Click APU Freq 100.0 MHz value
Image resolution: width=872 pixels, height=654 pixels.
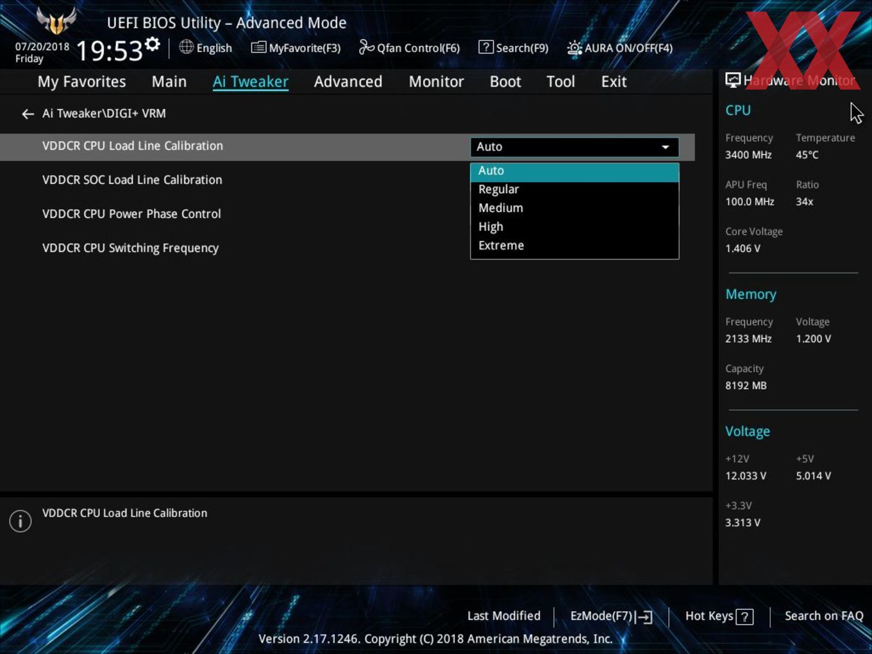pyautogui.click(x=750, y=202)
